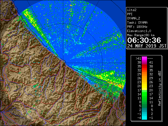Click the date '24 MAY 2019 JST'

tap(147, 46)
